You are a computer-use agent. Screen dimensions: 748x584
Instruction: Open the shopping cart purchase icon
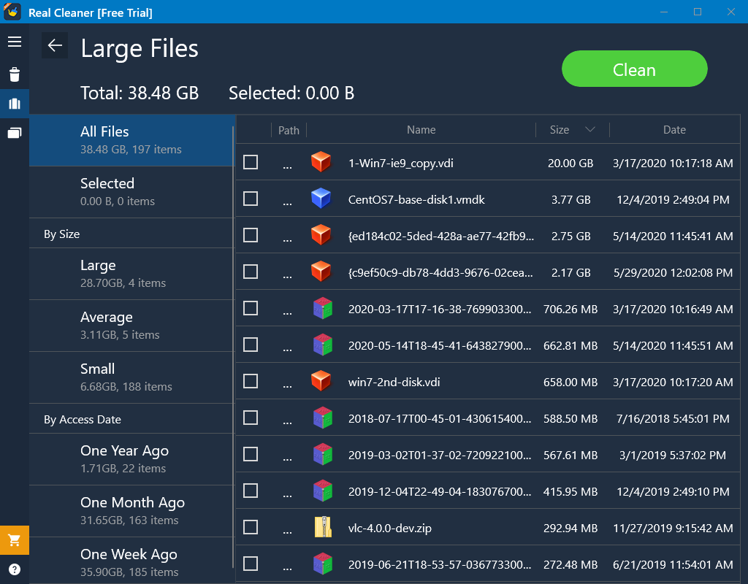click(x=15, y=540)
